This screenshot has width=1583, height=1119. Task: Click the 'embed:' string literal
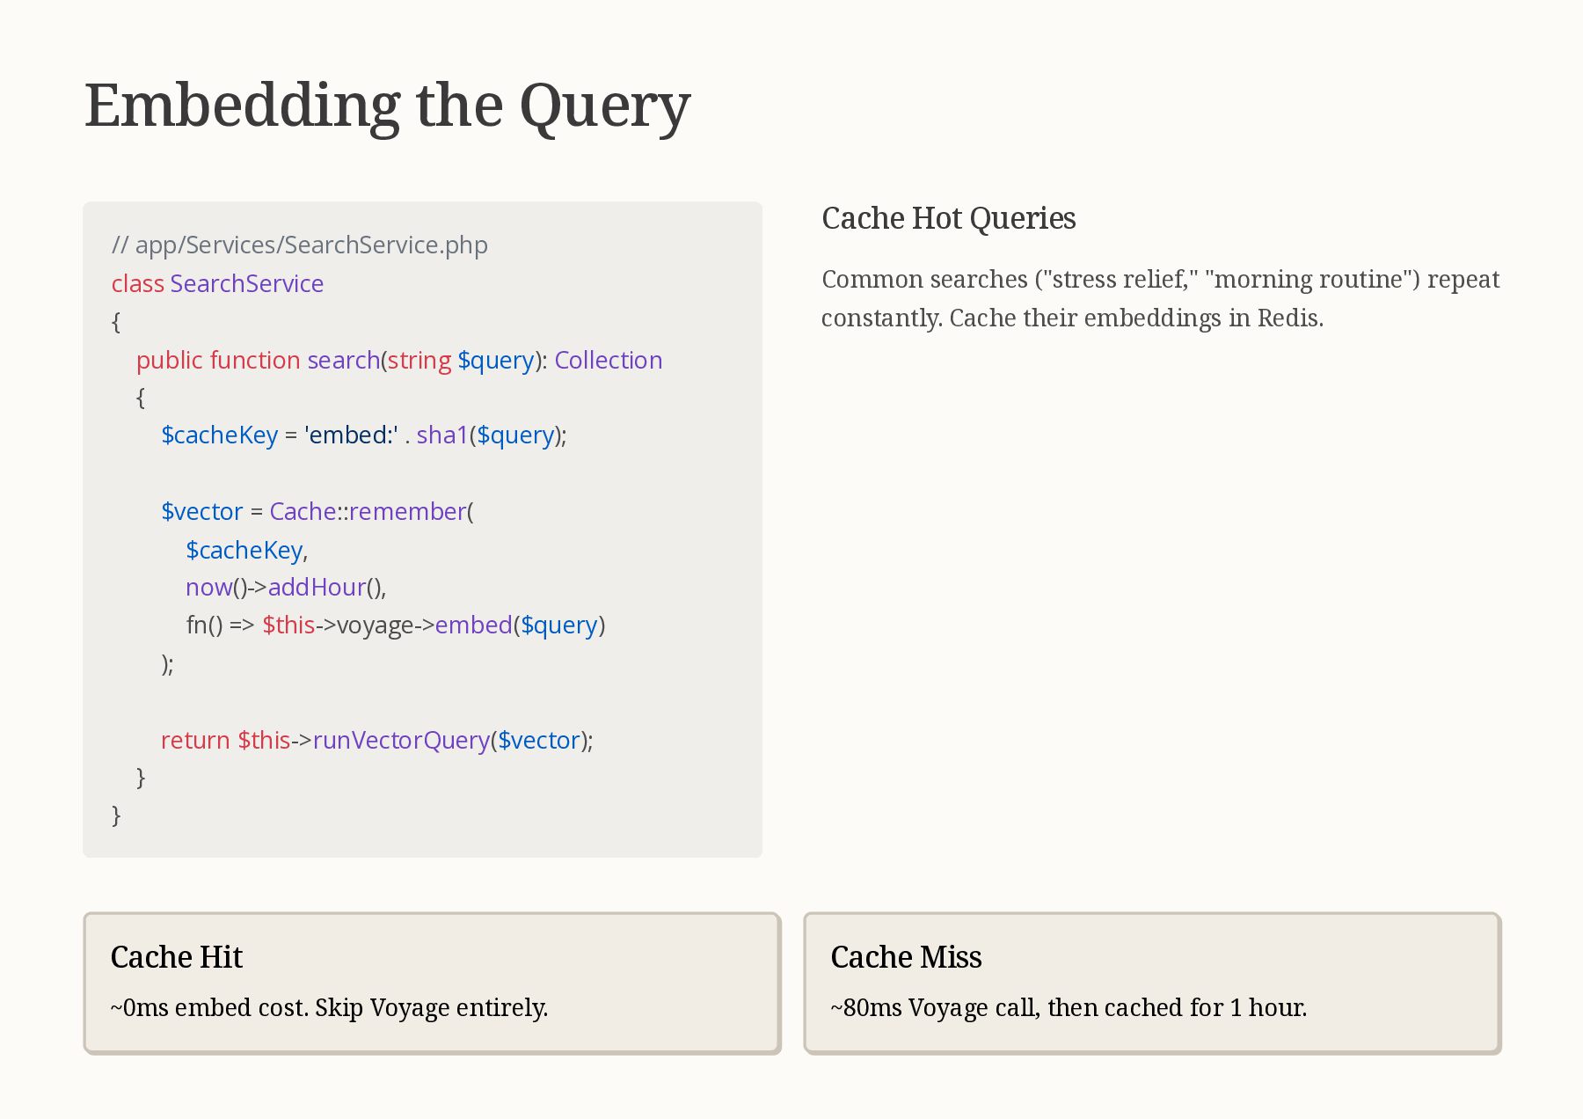352,435
